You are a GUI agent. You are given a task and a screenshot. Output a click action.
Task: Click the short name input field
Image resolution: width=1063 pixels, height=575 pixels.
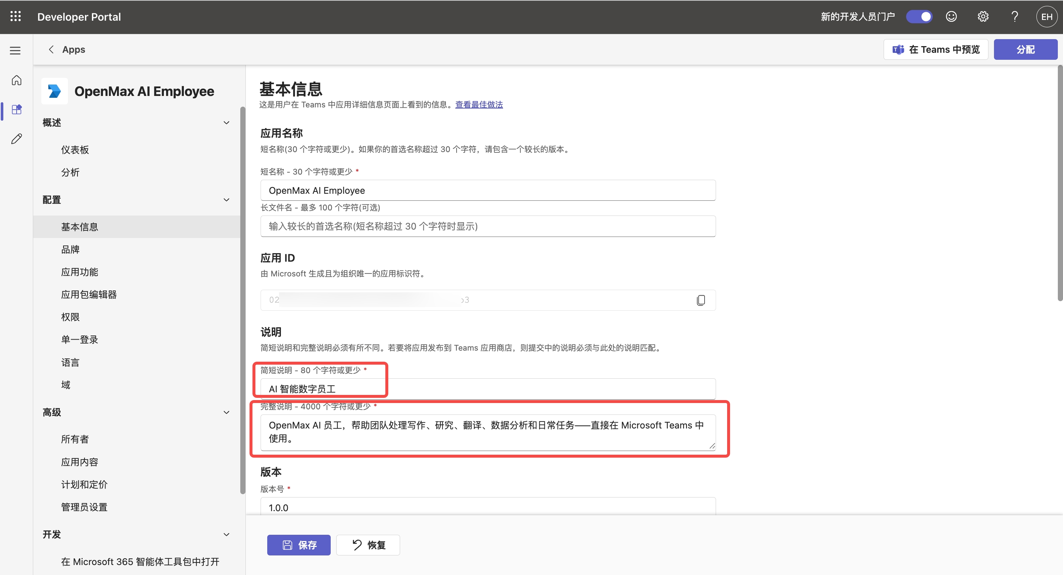488,190
